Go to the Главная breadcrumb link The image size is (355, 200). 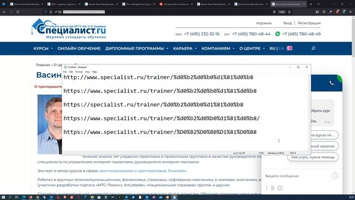[43, 65]
